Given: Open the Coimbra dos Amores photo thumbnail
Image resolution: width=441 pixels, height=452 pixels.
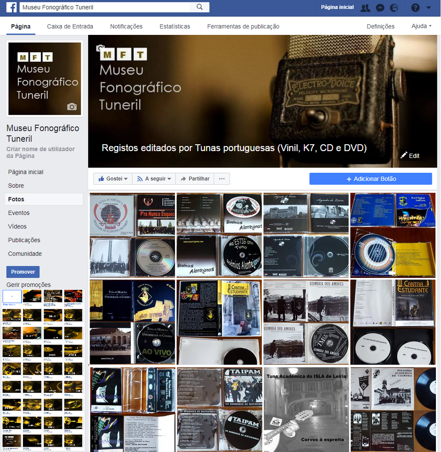Looking at the screenshot, I should point(305,322).
